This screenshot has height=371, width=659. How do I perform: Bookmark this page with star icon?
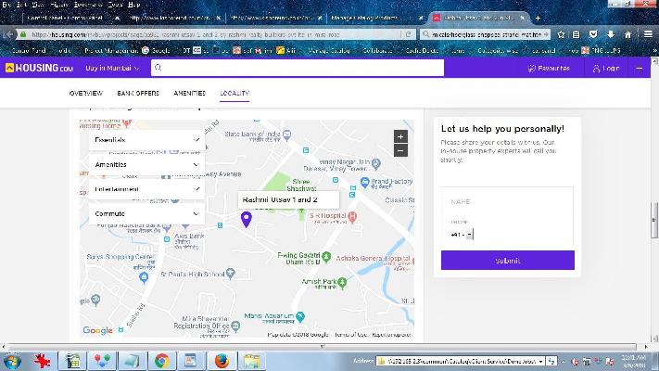(x=561, y=35)
